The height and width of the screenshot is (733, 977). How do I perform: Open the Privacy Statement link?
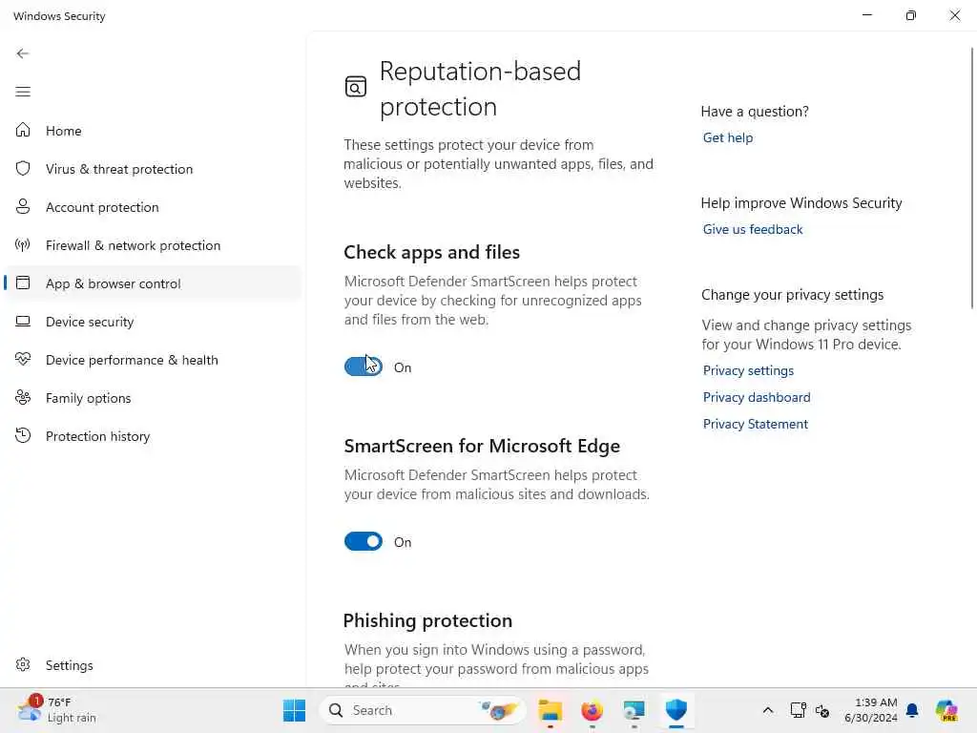click(x=756, y=424)
